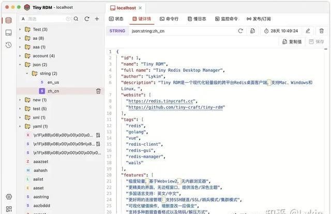Image resolution: width=331 pixels, height=214 pixels.
Task: Open the server connections sidebar icon
Action: tap(8, 33)
